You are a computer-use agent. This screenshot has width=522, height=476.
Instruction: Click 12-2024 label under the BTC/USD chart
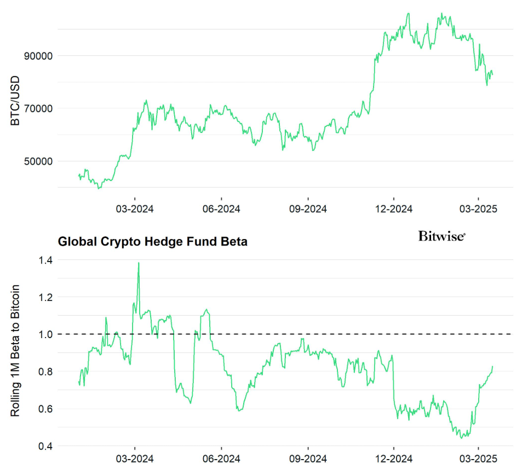393,208
